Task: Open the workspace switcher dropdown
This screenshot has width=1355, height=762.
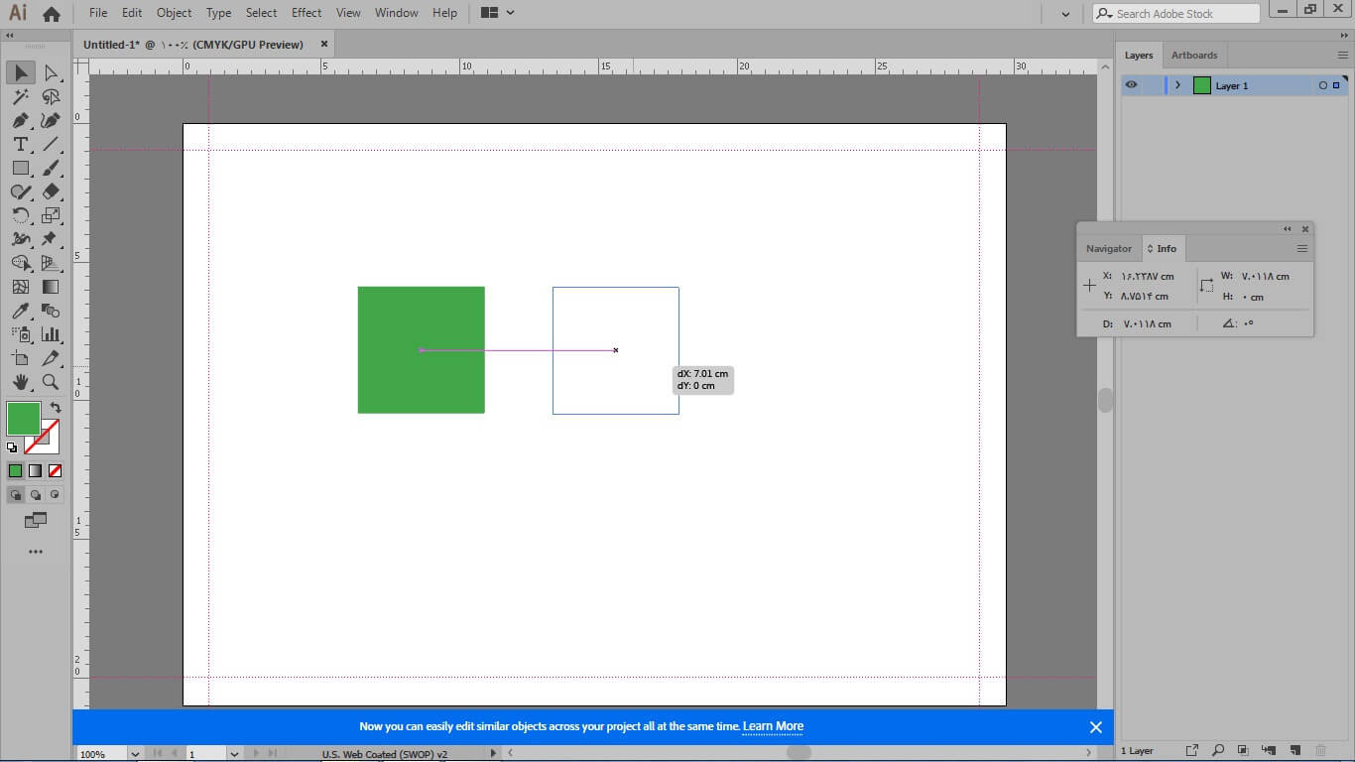Action: [498, 13]
